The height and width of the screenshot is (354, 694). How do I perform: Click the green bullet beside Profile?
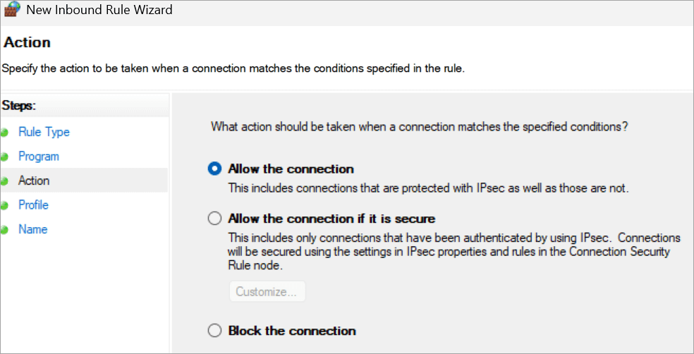click(x=4, y=205)
